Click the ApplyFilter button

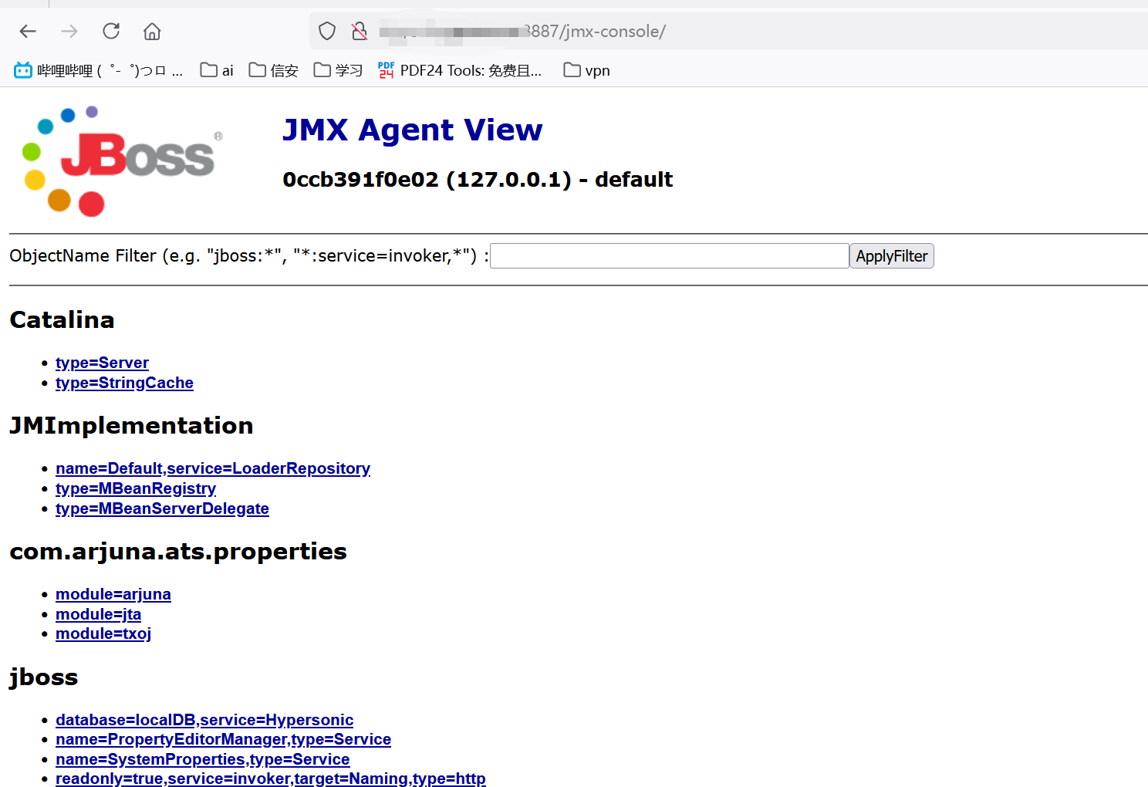click(892, 256)
